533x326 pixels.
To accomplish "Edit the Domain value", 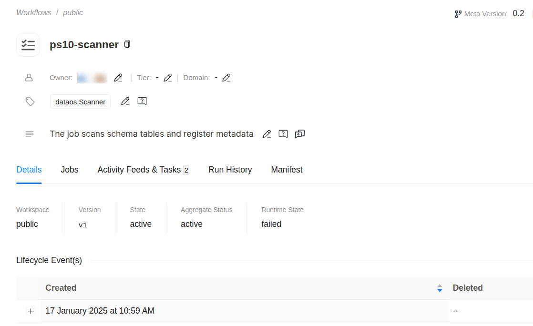I will 226,78.
